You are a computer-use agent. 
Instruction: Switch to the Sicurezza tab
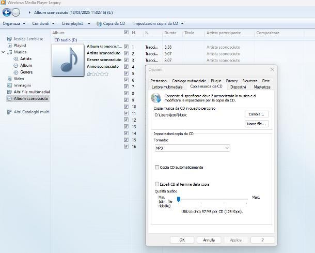250,81
